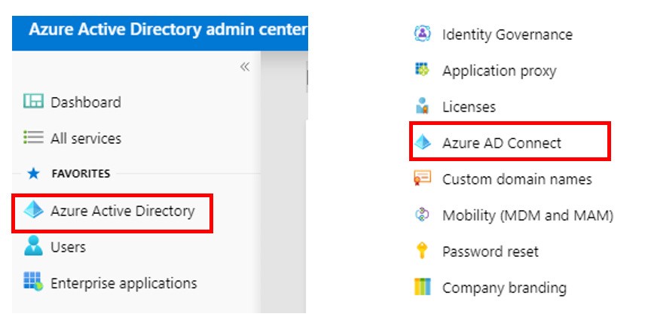Viewport: 648px width, 329px height.
Task: Click the Identity Governance icon
Action: pos(422,33)
